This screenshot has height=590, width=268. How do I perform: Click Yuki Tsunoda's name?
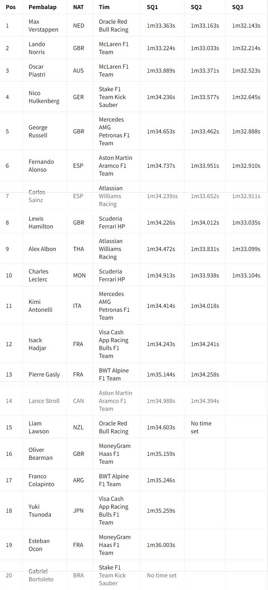coord(39,511)
